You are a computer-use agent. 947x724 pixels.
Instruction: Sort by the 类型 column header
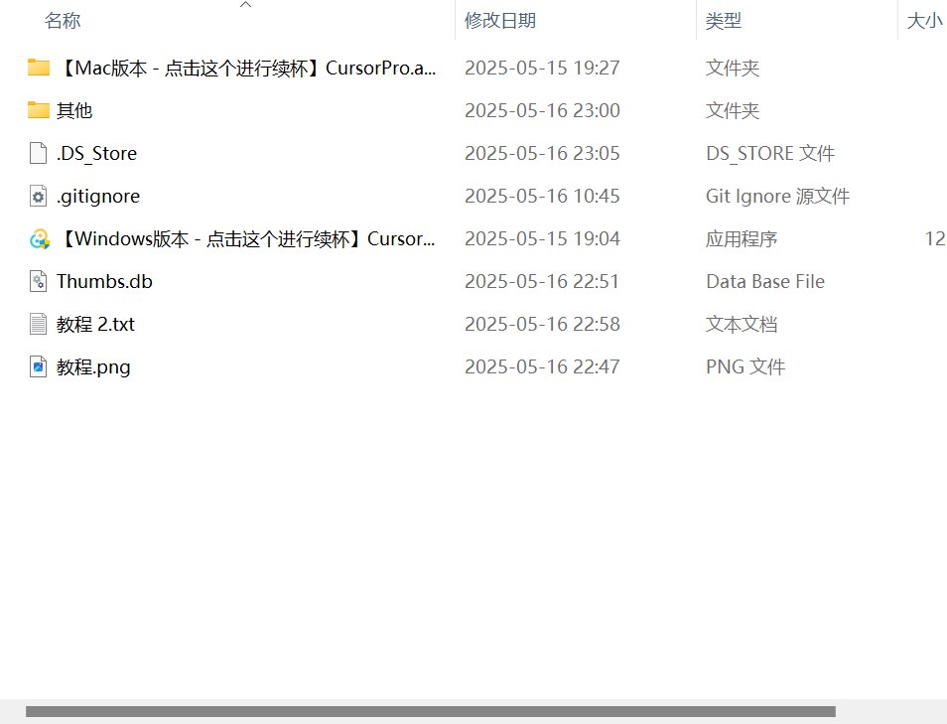(x=723, y=21)
